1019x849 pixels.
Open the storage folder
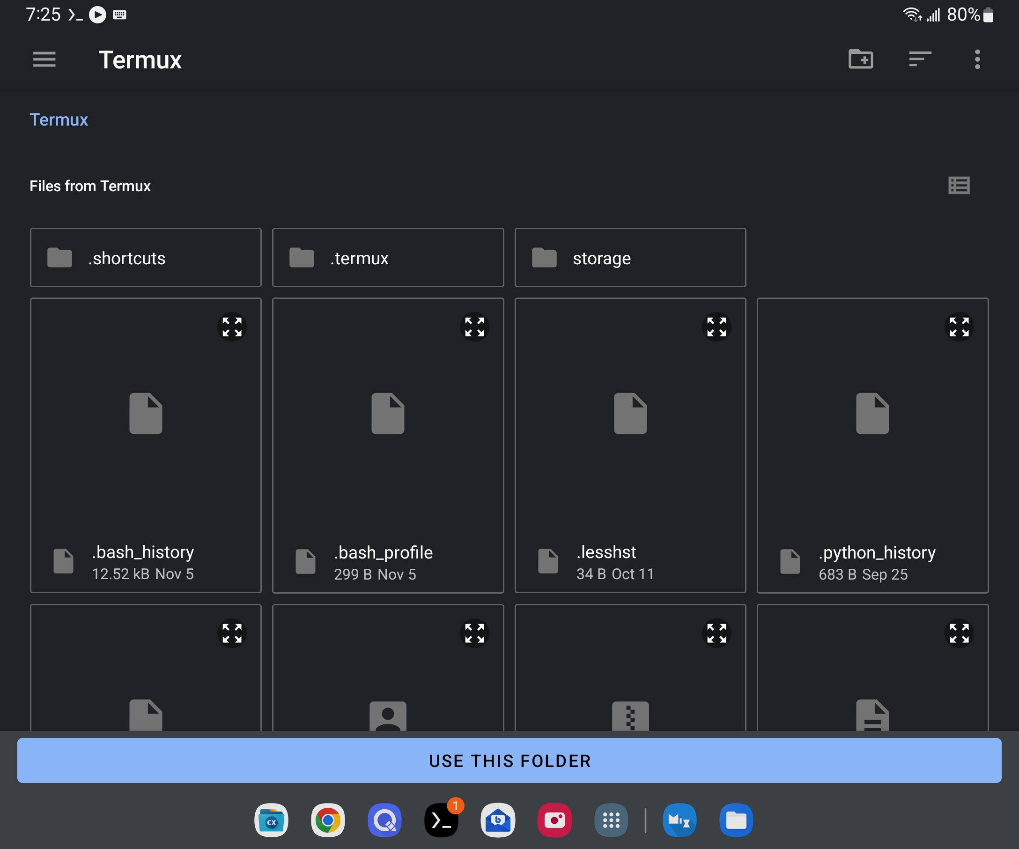pyautogui.click(x=630, y=258)
